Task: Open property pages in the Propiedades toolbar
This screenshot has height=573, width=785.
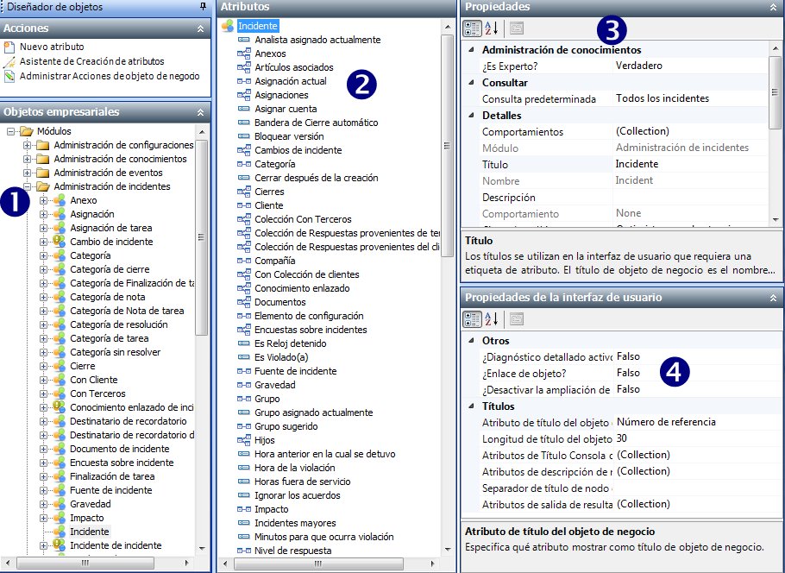Action: 517,28
